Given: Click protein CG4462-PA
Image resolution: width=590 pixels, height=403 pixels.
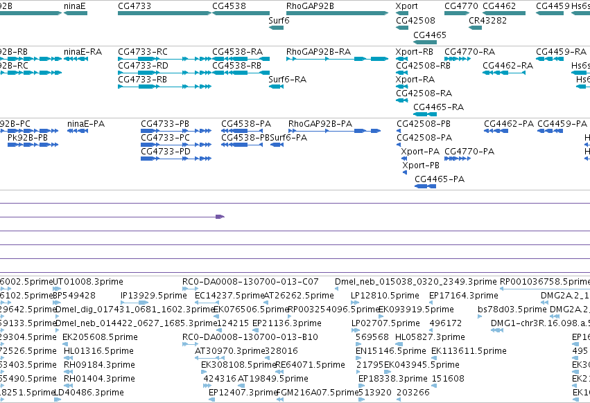Looking at the screenshot, I should pyautogui.click(x=496, y=131).
